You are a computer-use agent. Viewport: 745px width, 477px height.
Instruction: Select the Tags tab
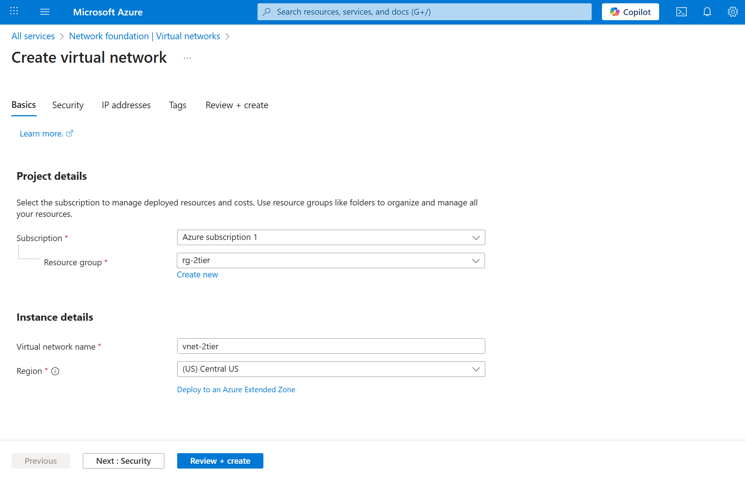tap(178, 105)
